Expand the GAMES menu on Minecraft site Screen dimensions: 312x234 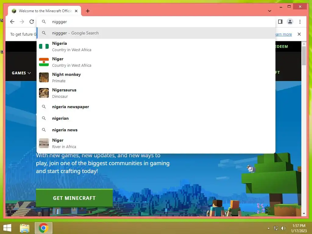tap(21, 73)
